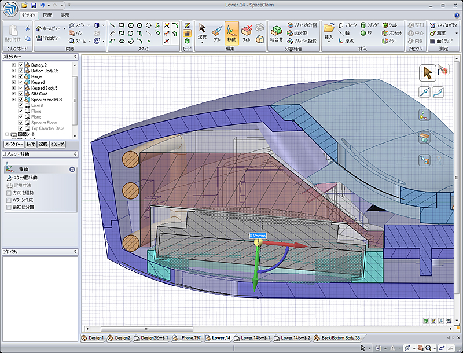Expand the Speaker and PCB tree node

(13, 100)
